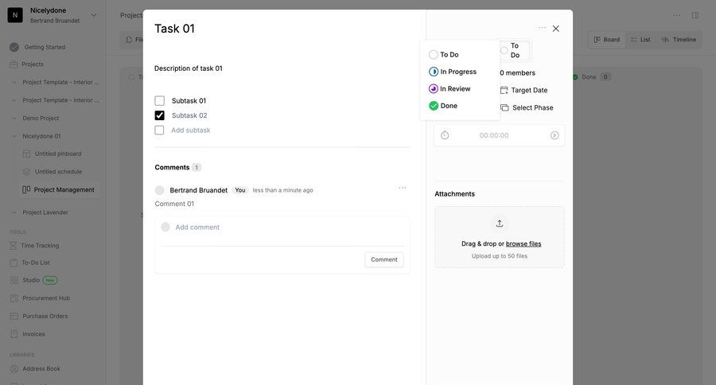716x385 pixels.
Task: Open the Procurement Hub icon
Action: [x=14, y=298]
